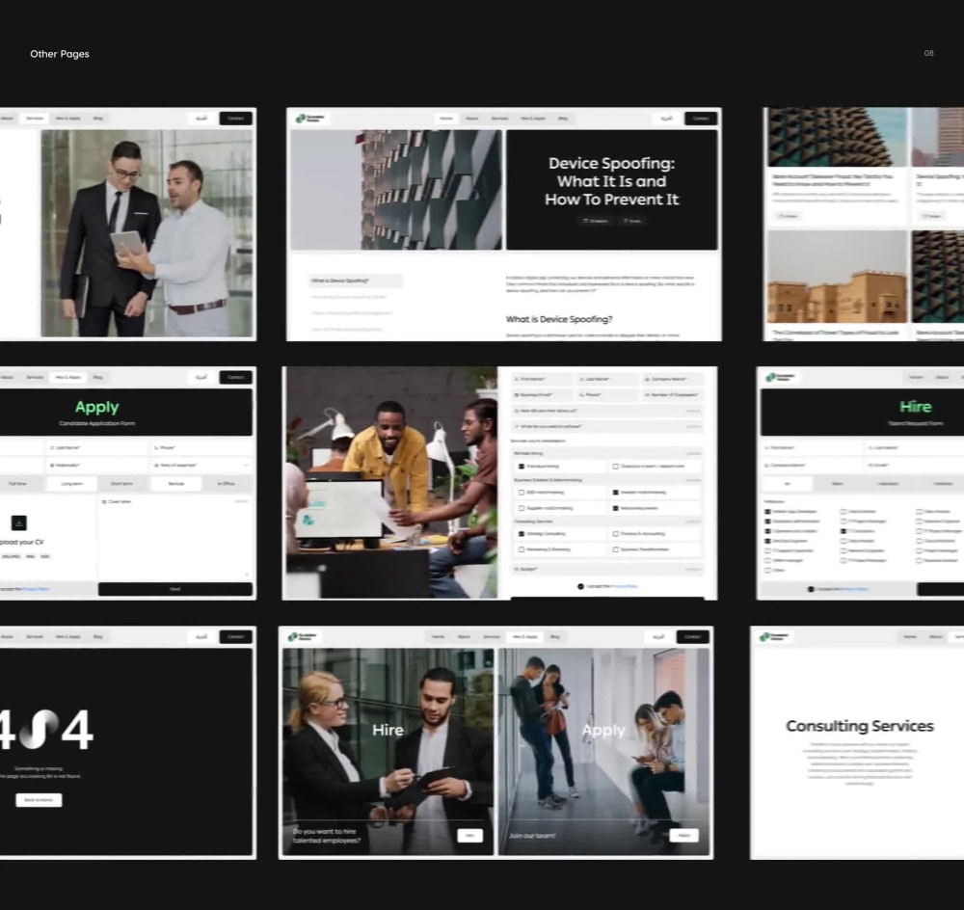Screen dimensions: 964x910
Task: Click the logo on the Consulting Services page
Action: (775, 636)
